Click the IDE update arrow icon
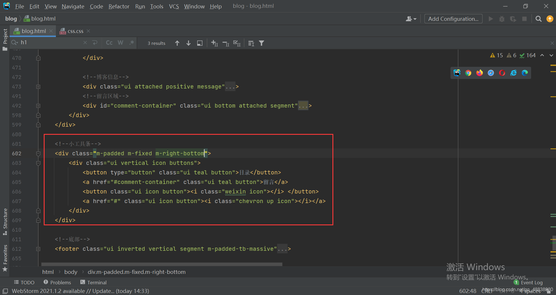The image size is (556, 295). point(550,19)
